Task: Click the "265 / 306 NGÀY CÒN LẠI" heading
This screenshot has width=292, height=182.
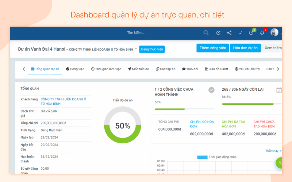Action: click(x=242, y=90)
